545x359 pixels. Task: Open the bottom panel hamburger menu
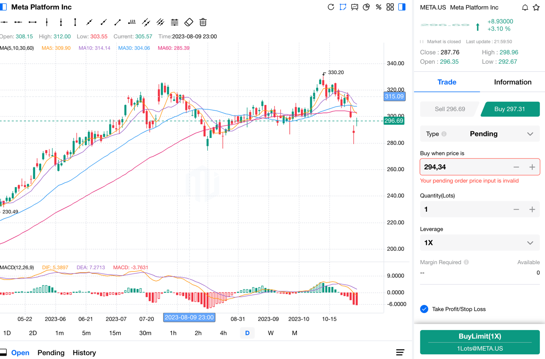click(x=400, y=353)
